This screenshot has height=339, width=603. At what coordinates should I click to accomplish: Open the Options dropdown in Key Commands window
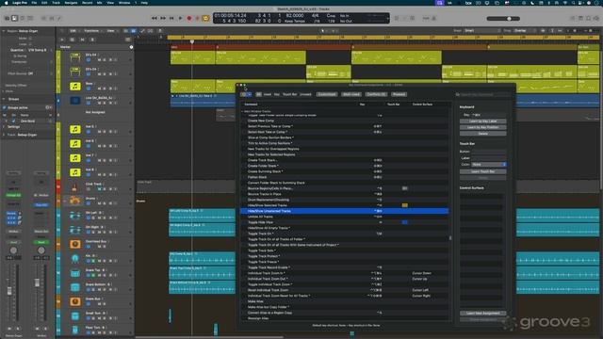tap(246, 94)
